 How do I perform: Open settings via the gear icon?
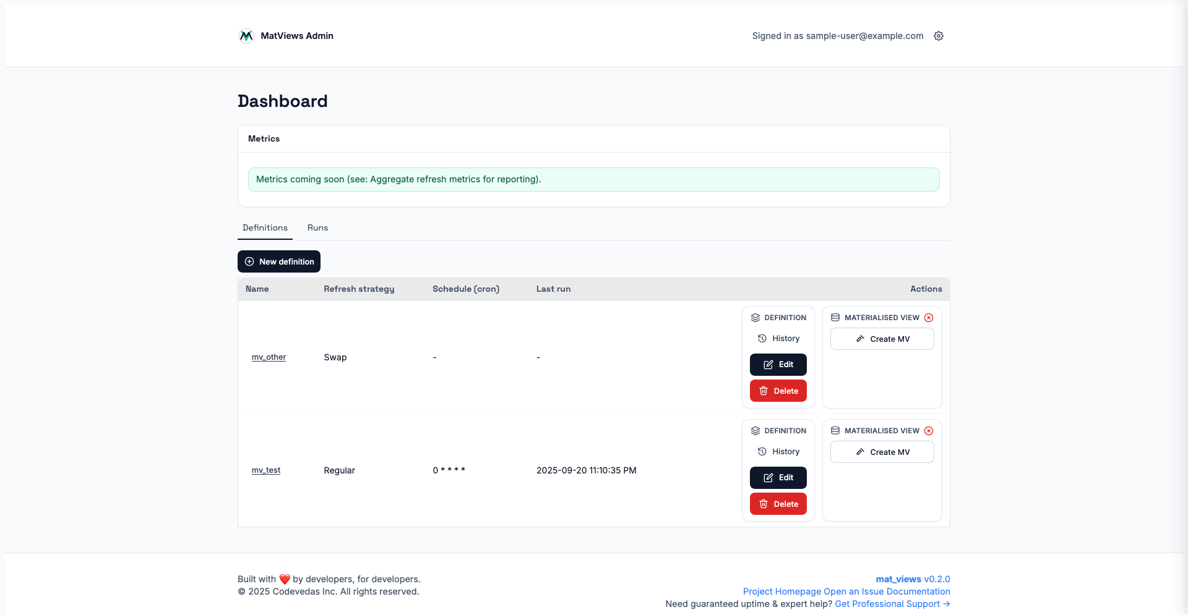pyautogui.click(x=938, y=36)
